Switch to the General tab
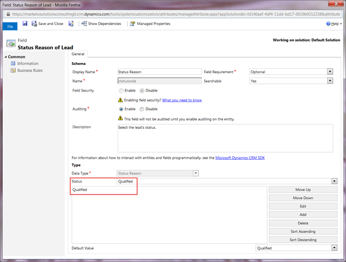This screenshot has height=262, width=346. coord(78,54)
